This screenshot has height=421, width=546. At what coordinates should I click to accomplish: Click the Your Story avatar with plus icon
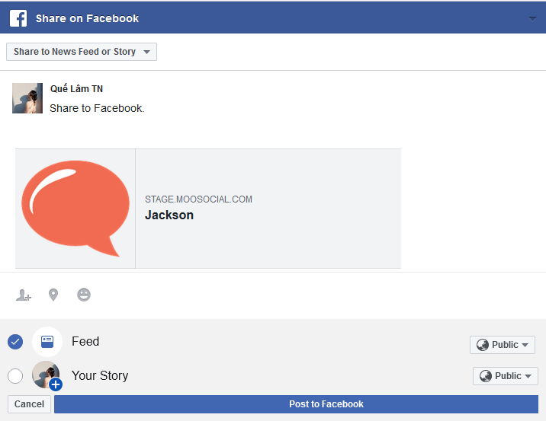(47, 375)
